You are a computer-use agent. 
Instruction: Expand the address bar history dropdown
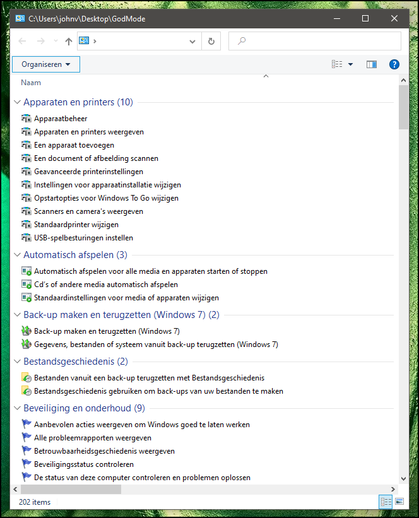(192, 41)
